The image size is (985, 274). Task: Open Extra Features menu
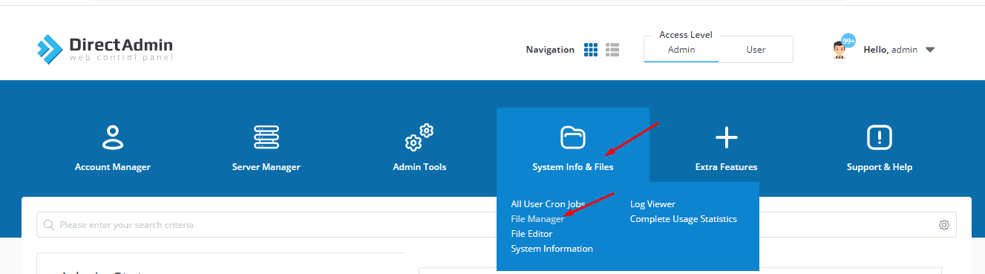(x=726, y=147)
